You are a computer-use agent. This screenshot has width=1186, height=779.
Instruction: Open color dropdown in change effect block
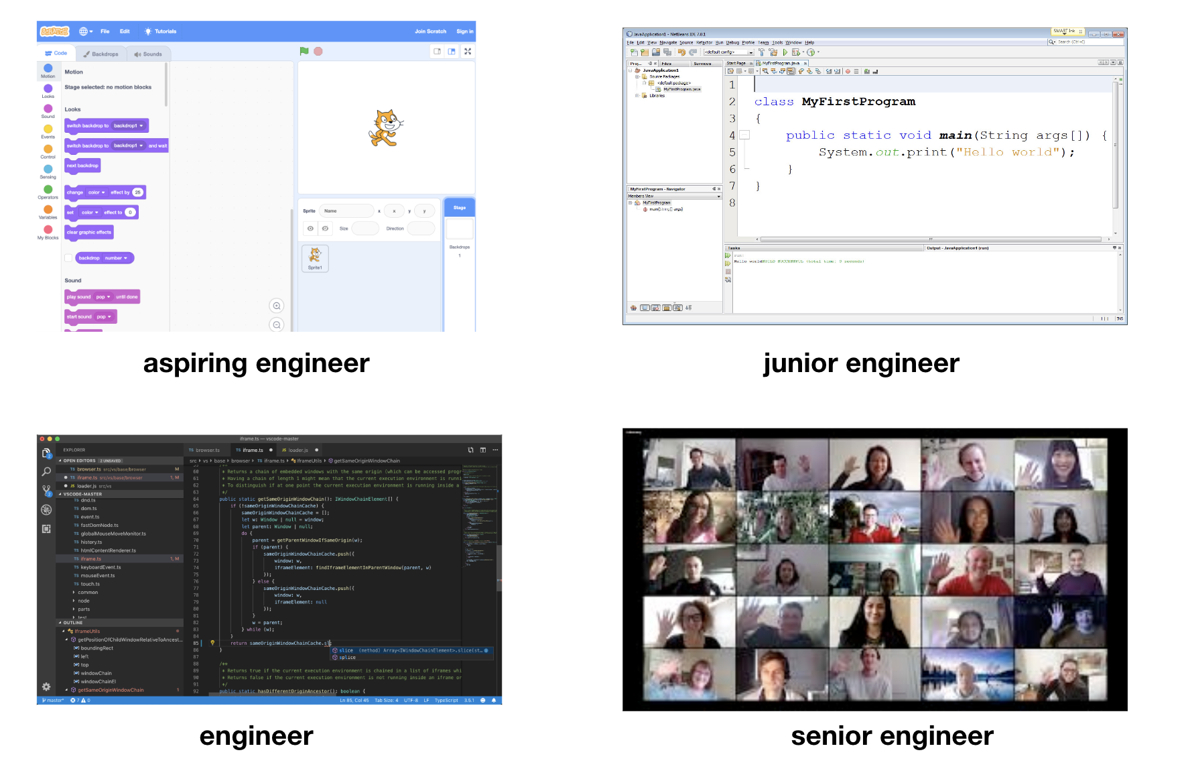96,192
